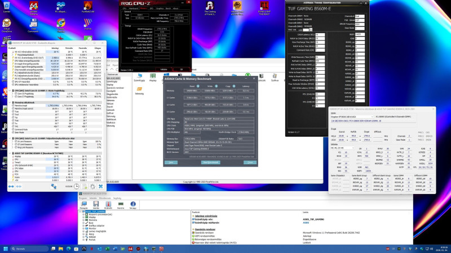Open the MC #0 CH #0 dropdown in HWiNFO memory window
Screen dimensions: 451x253
[342, 148]
